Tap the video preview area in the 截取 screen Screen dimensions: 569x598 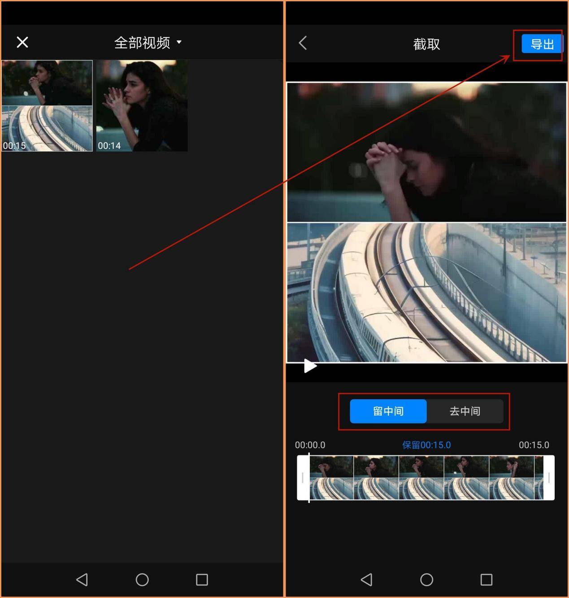pyautogui.click(x=426, y=222)
